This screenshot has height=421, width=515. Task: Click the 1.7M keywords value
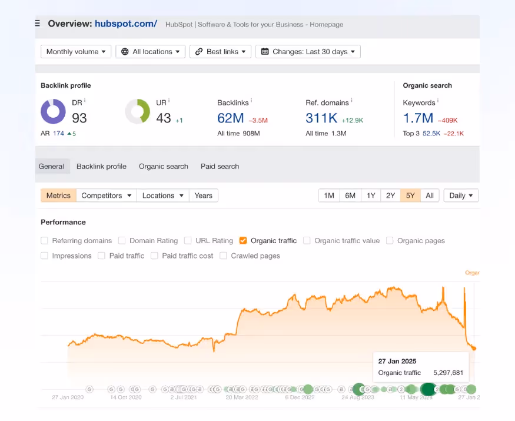418,118
